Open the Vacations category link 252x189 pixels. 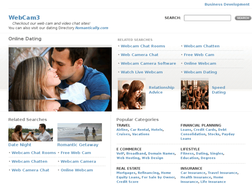pos(141,134)
